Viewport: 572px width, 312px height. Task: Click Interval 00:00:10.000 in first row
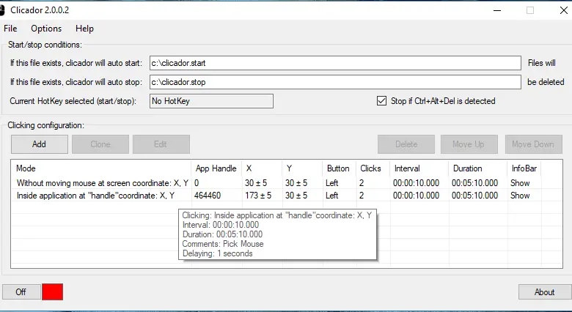point(417,183)
